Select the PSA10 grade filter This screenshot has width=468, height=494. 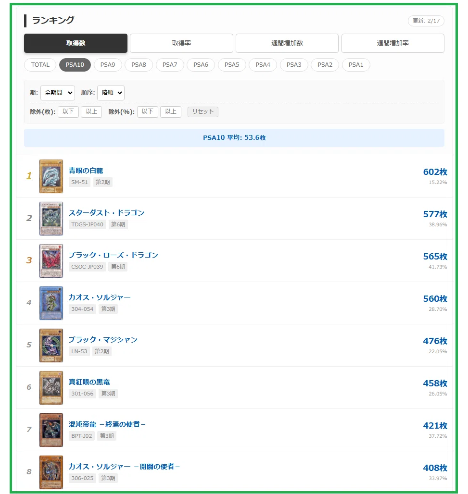(x=75, y=65)
